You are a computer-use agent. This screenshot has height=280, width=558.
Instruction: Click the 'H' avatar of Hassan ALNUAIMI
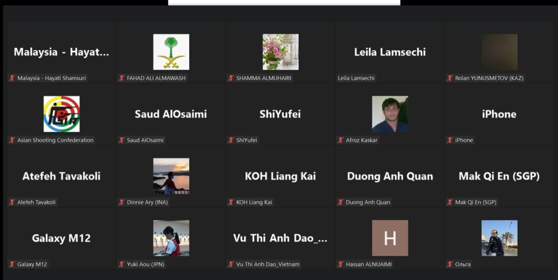click(390, 238)
